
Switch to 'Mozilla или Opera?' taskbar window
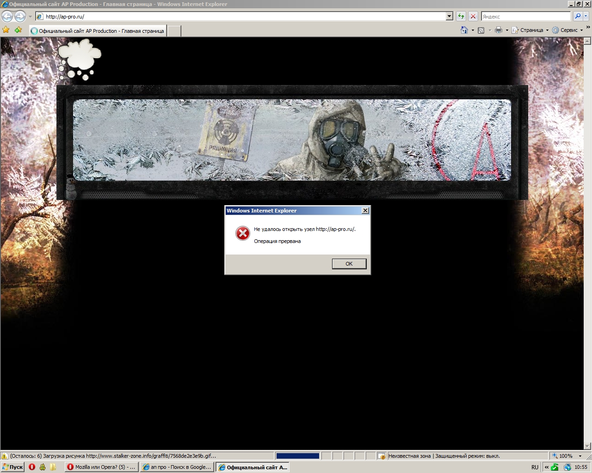coord(101,467)
